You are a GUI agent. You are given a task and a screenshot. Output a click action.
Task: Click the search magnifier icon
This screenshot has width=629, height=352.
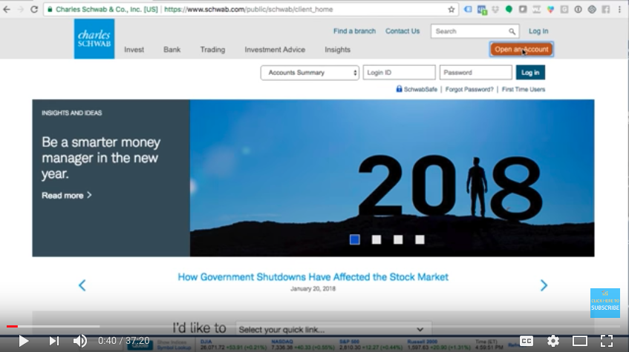pos(512,31)
